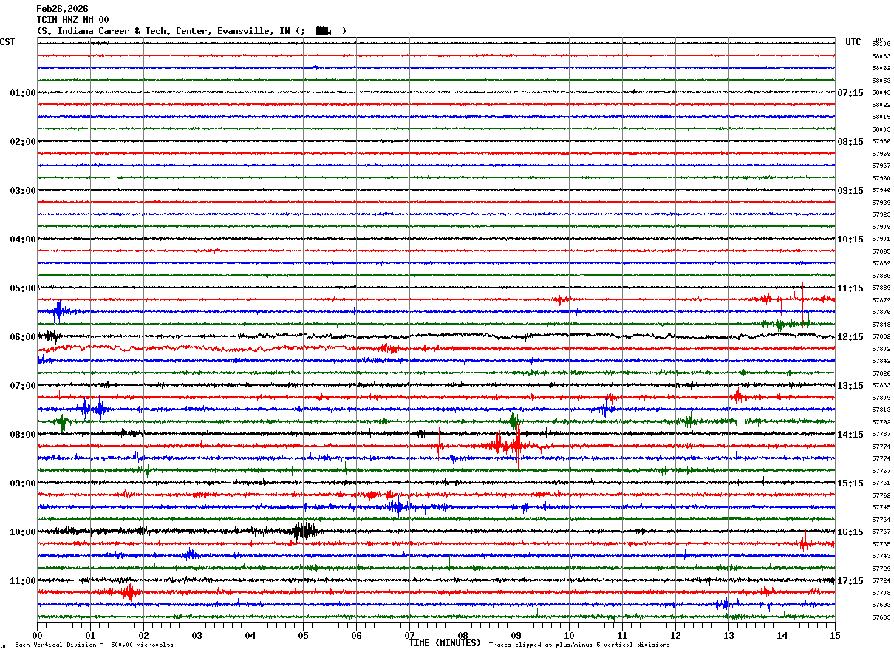Click the DC value 57901
Viewport: 894px width, 655px height.
[x=881, y=240]
